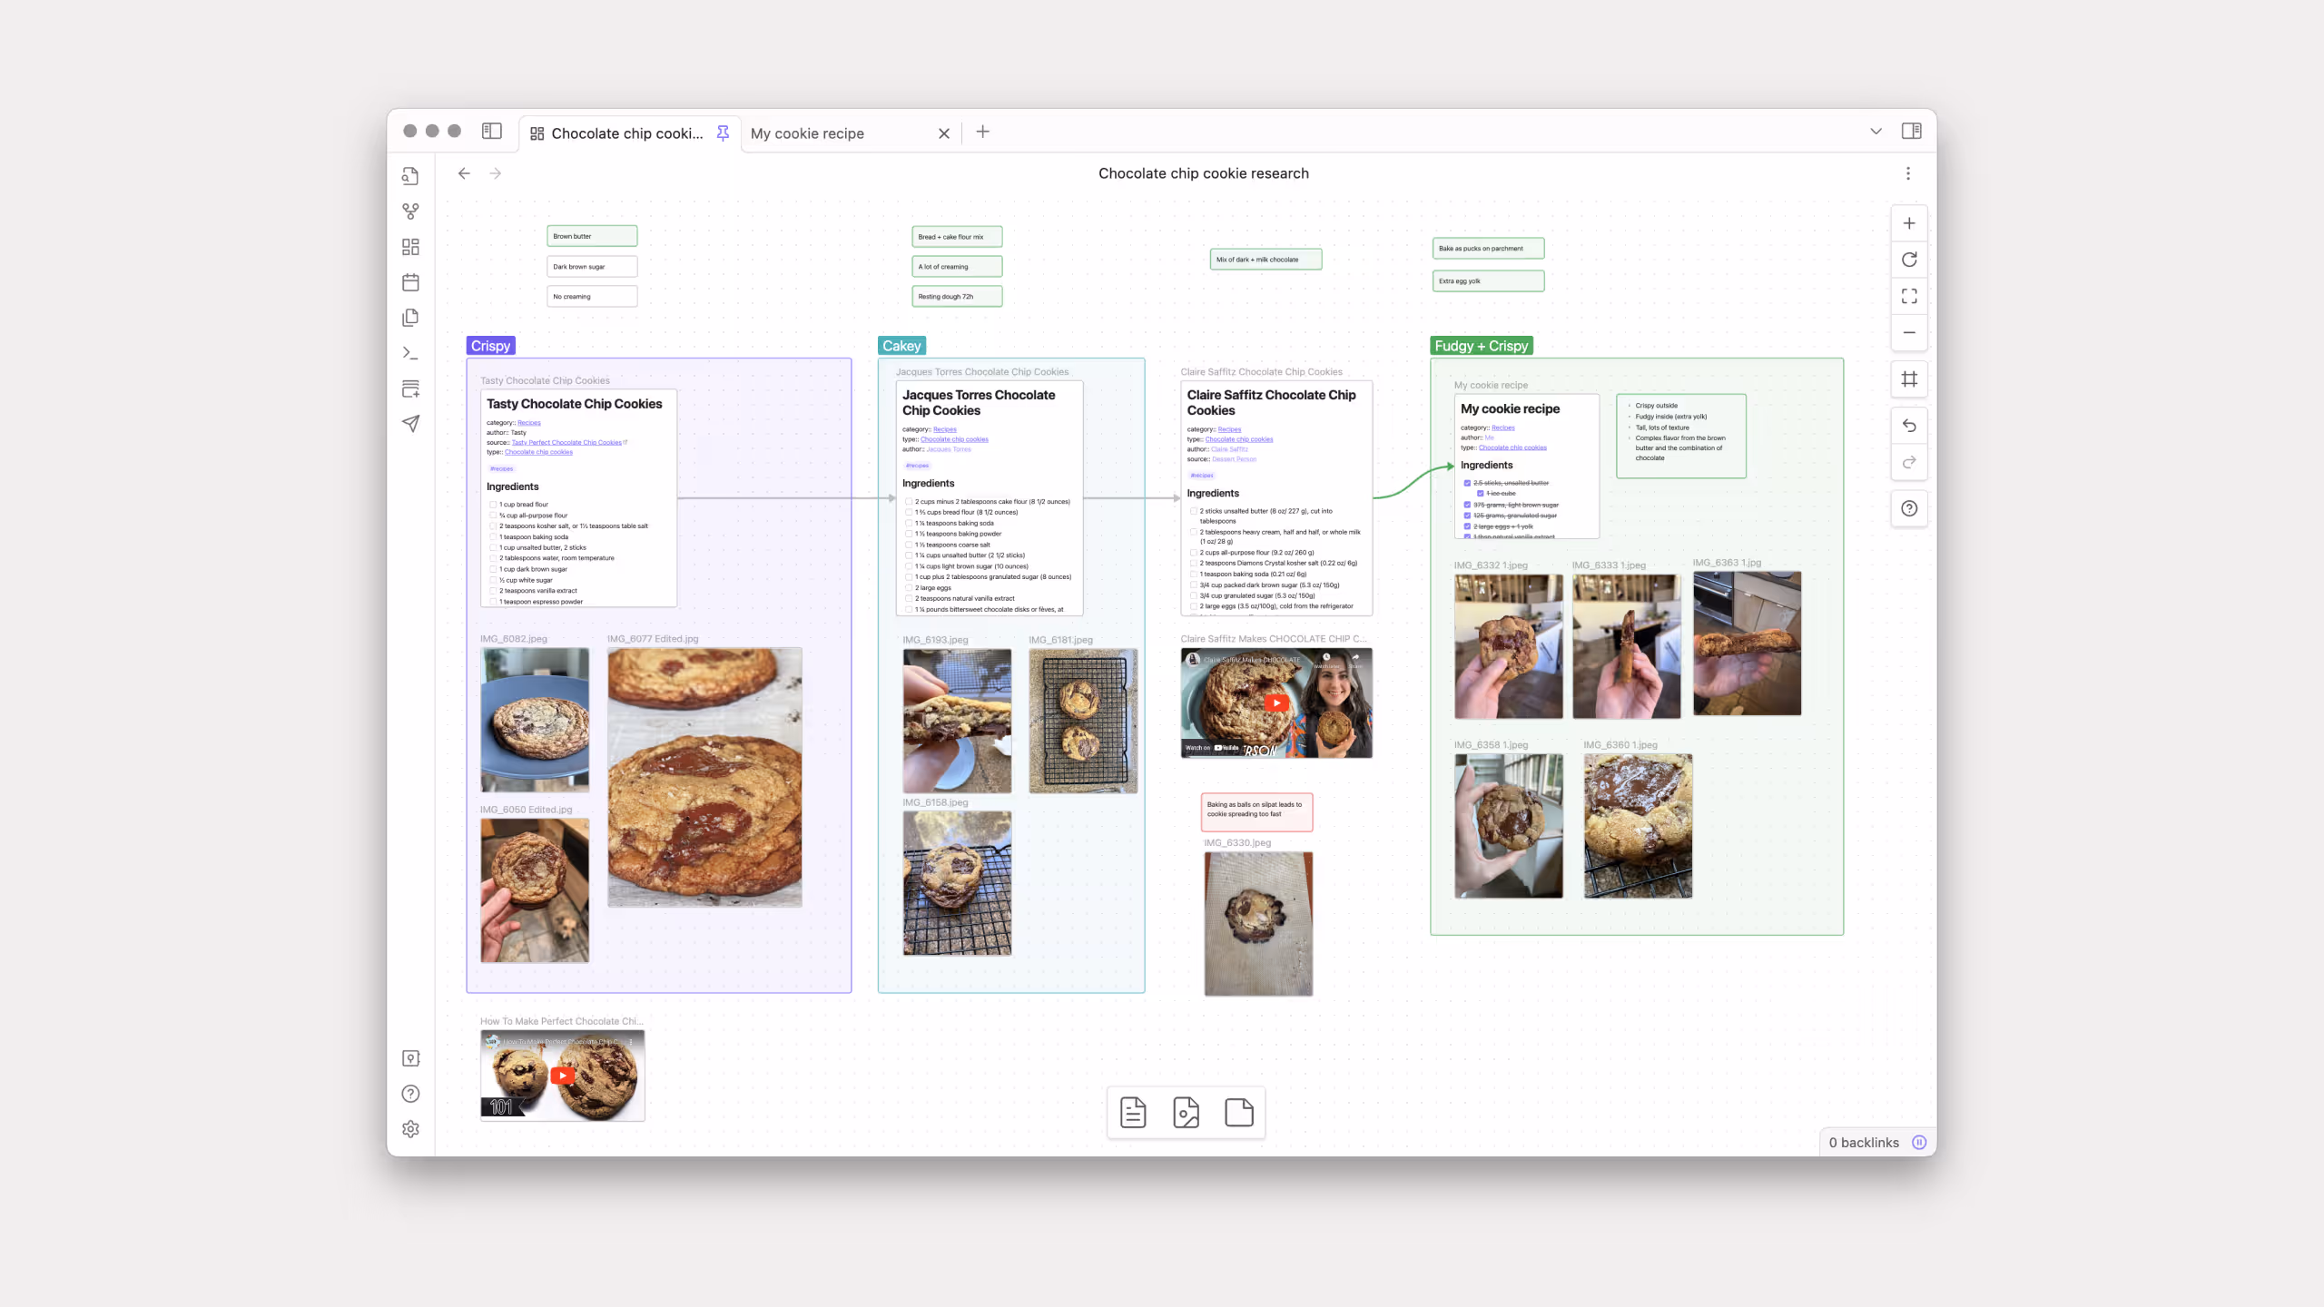Click the '0 backlinks' status bar item
The height and width of the screenshot is (1307, 2324).
click(1863, 1143)
